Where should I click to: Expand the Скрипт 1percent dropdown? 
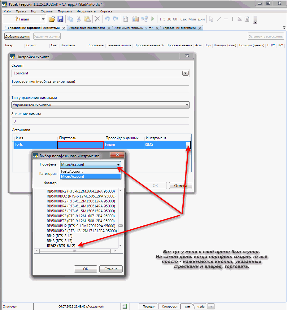point(185,73)
